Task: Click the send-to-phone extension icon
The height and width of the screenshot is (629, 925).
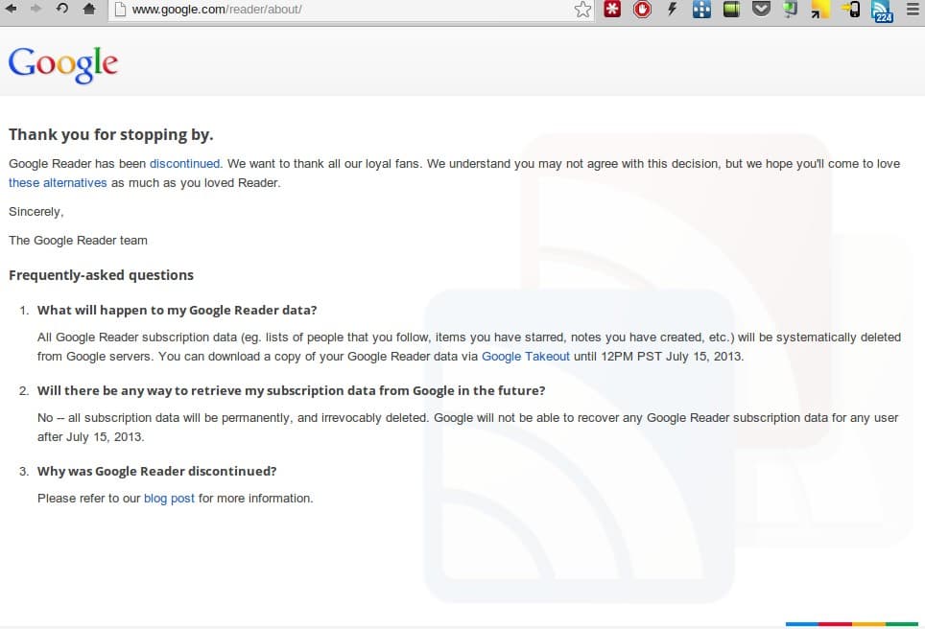Action: tap(850, 9)
